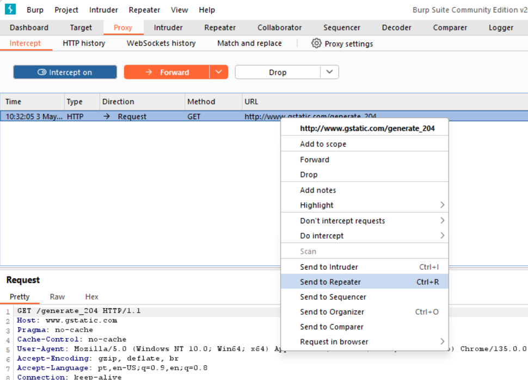
Task: Click the Pragma: no-cache header line
Action: click(x=55, y=330)
